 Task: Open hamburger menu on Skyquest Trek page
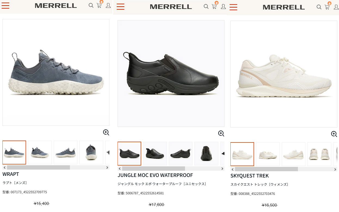pyautogui.click(x=233, y=7)
